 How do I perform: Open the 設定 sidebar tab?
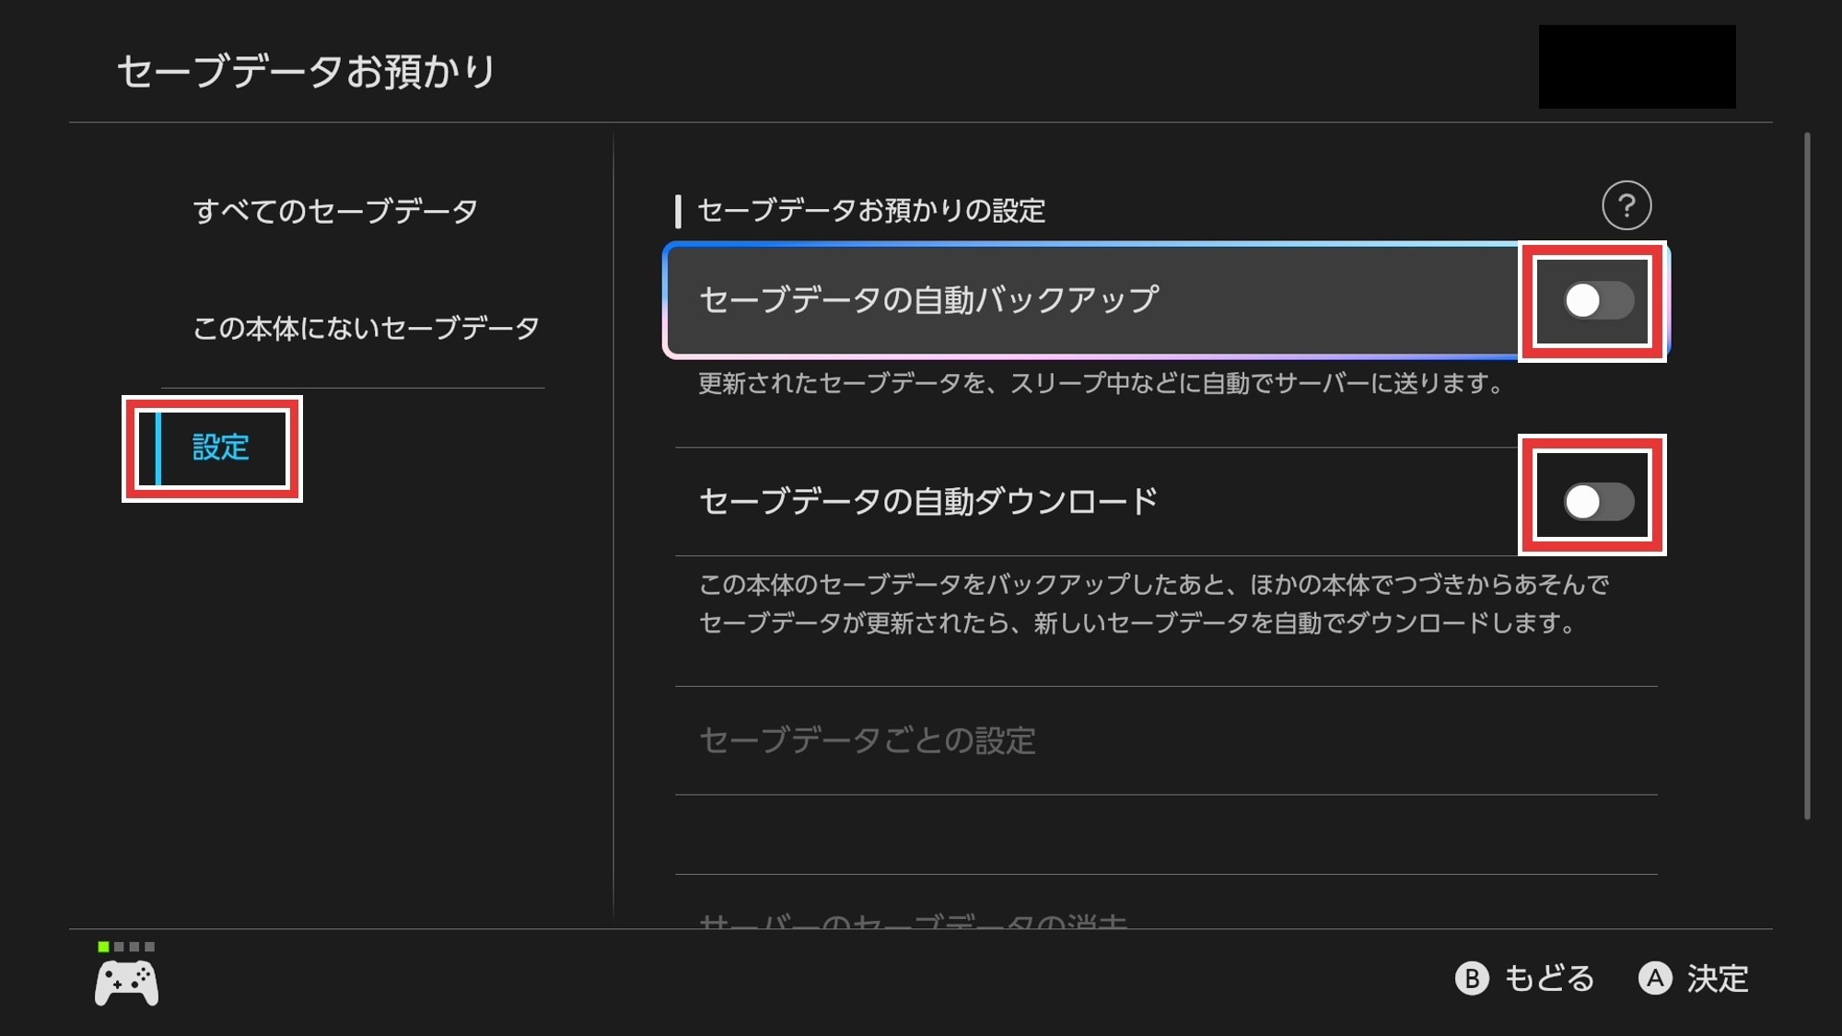pos(220,448)
